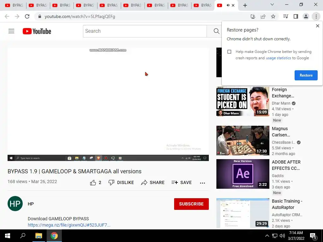Viewport: 323px width, 242px height.
Task: Share this page icon in address bar
Action: 263,16
